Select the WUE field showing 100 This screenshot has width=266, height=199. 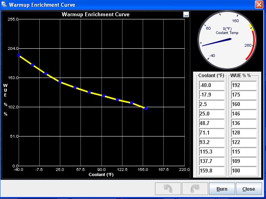pyautogui.click(x=243, y=171)
